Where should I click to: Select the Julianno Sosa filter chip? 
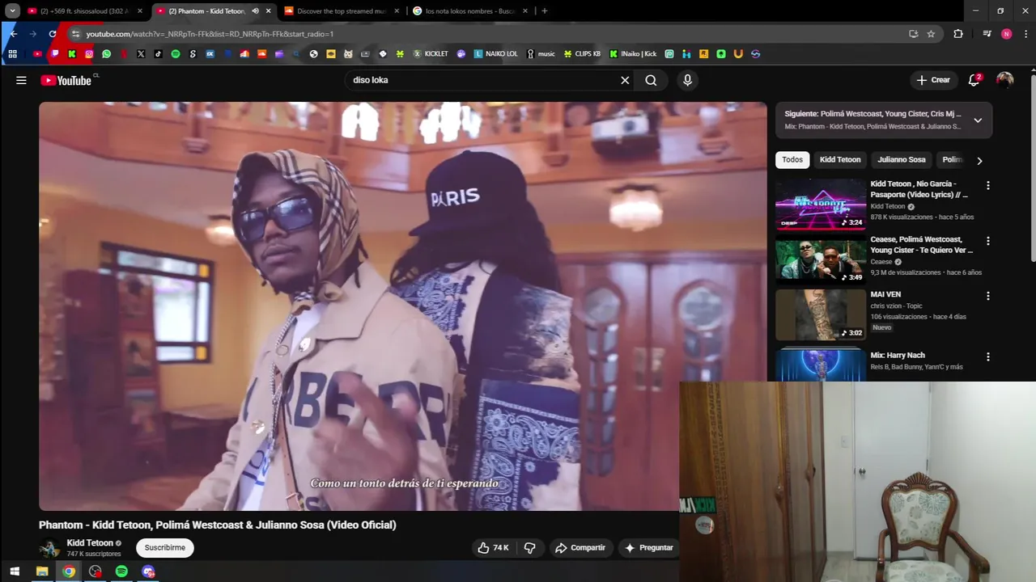[x=902, y=159]
